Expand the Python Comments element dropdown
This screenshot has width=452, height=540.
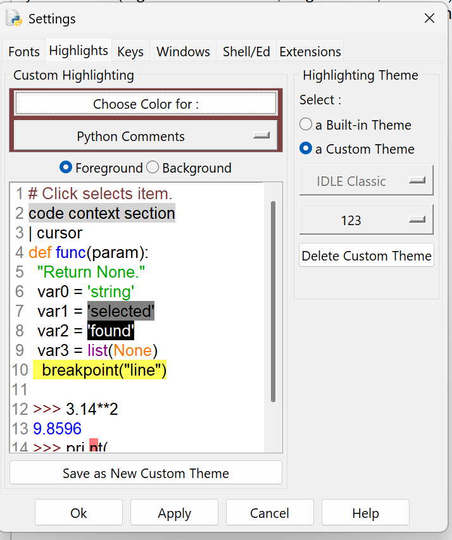tap(145, 136)
